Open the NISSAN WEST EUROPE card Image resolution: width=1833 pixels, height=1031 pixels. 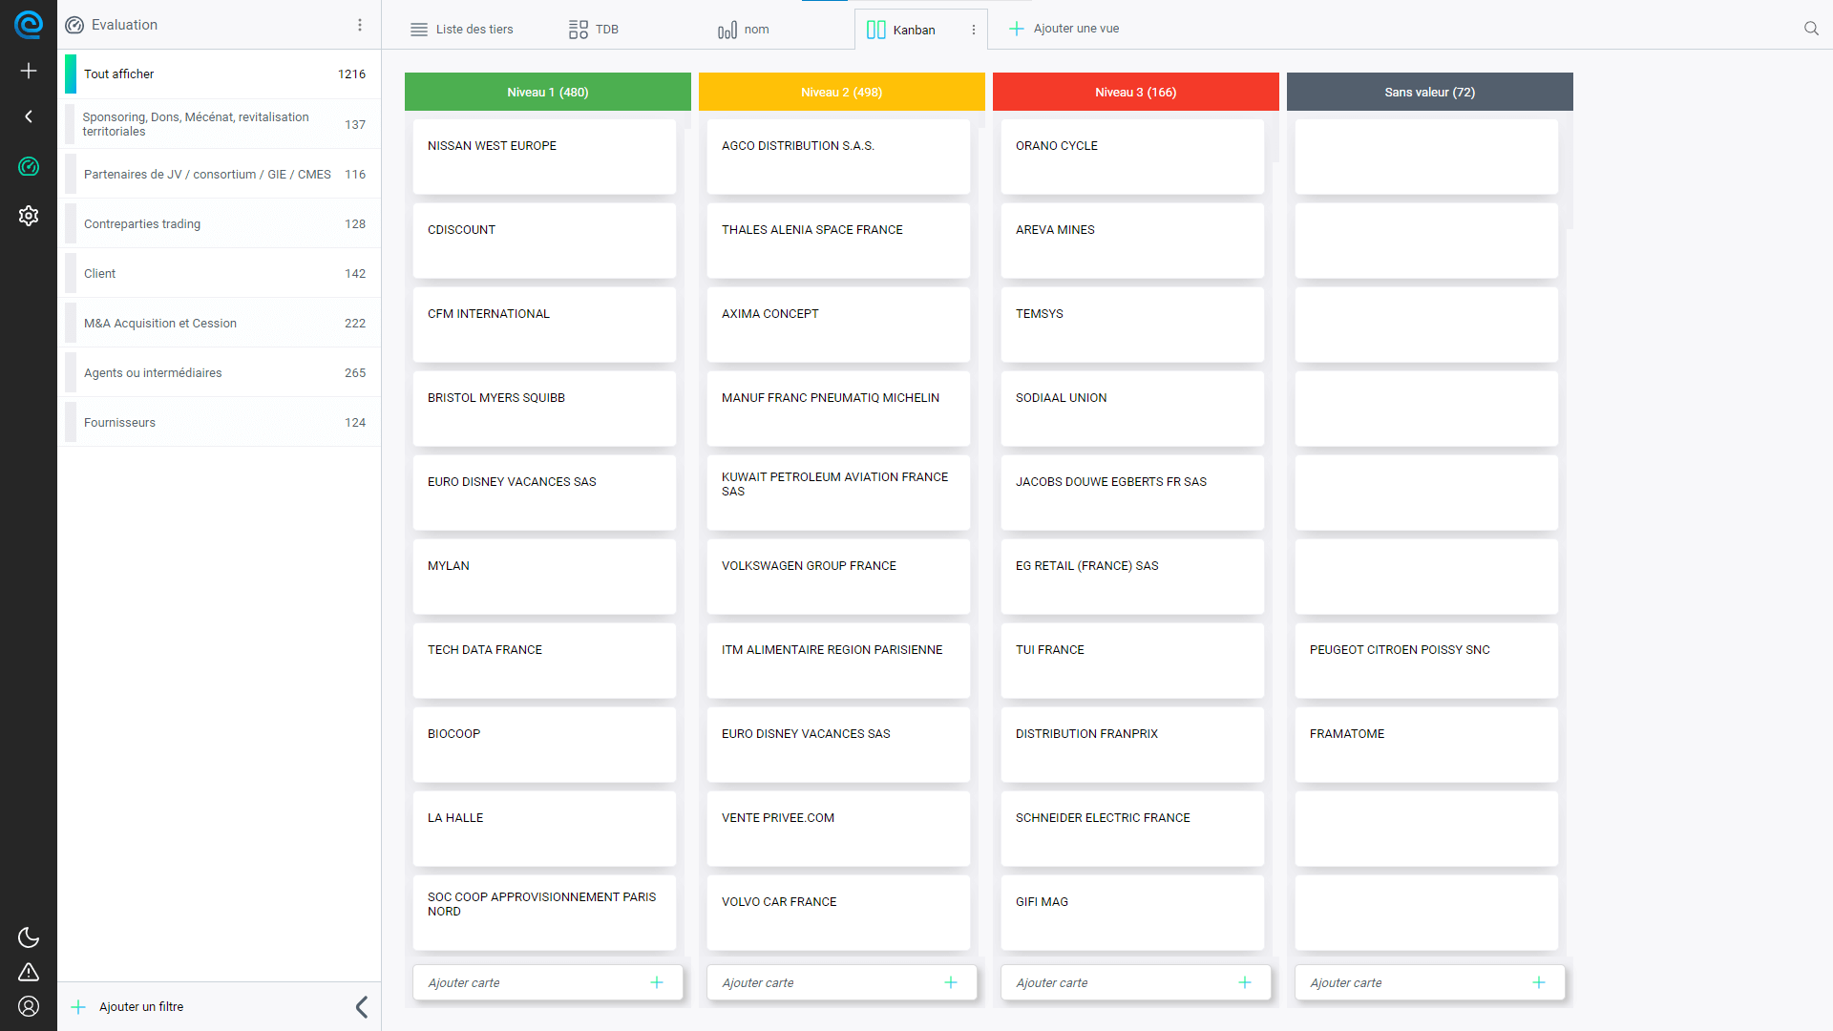pyautogui.click(x=544, y=157)
